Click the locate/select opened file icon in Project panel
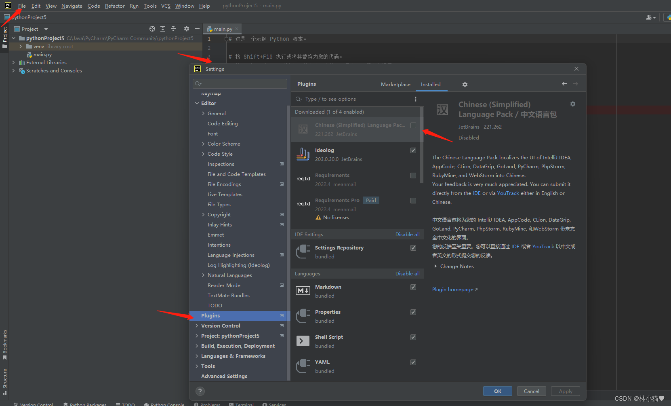 (152, 29)
